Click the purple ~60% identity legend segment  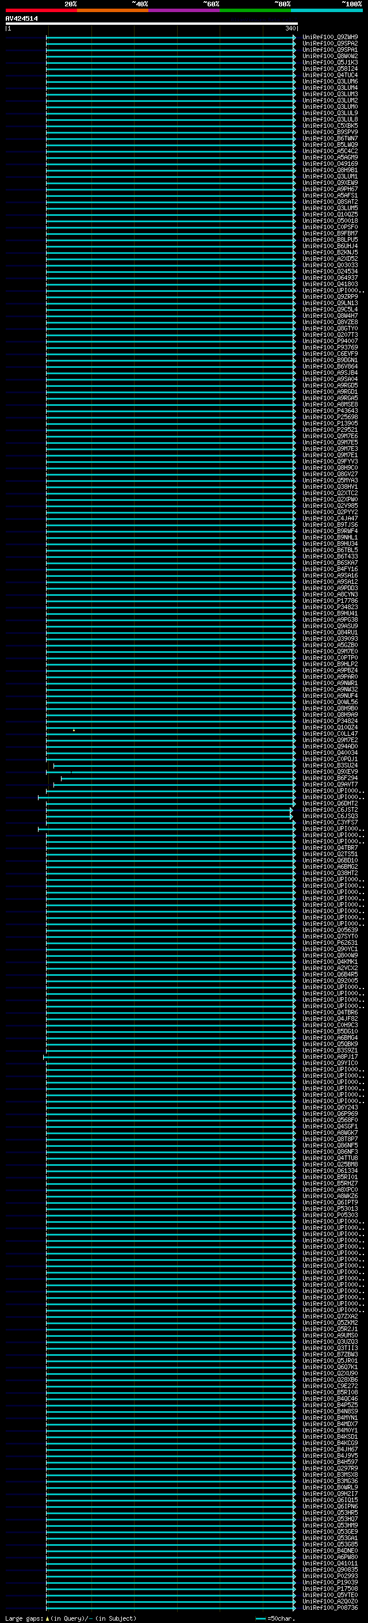[x=185, y=10]
